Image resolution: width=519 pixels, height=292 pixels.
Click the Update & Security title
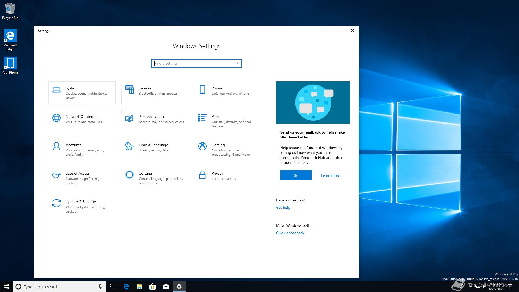click(81, 202)
